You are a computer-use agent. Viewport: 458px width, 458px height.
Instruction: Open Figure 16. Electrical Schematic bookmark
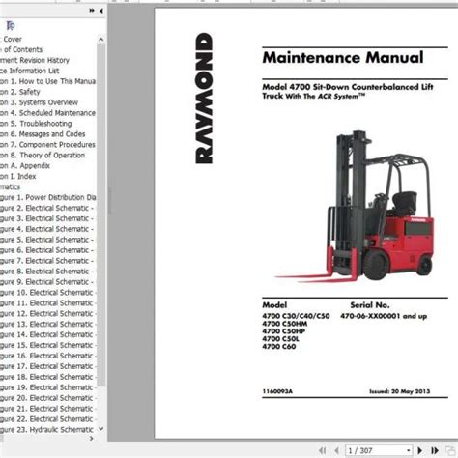47,356
